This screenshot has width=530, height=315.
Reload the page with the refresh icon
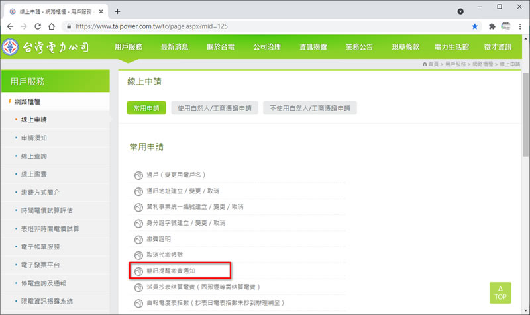tap(38, 26)
